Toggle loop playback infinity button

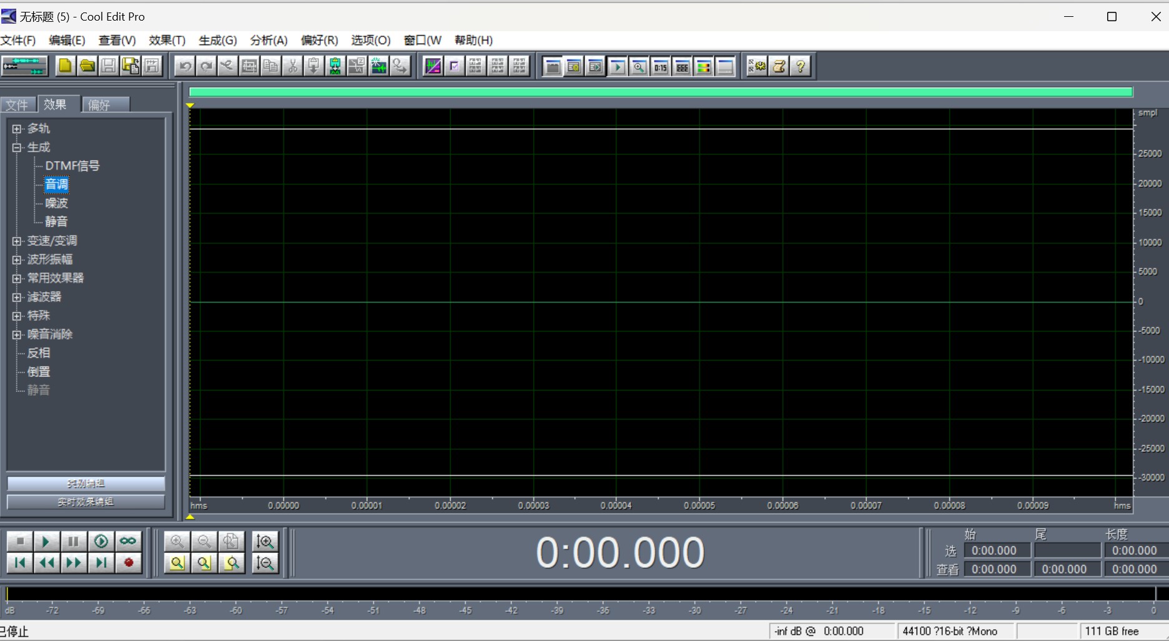coord(128,541)
